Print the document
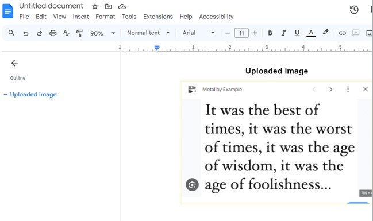Image resolution: width=373 pixels, height=221 pixels. point(53,33)
